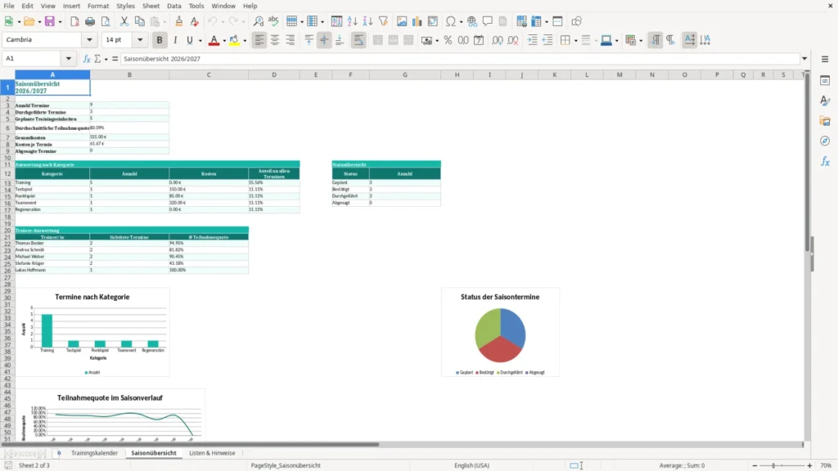838x471 pixels.
Task: Toggle the AutoFilter funnel icon
Action: coord(383,21)
